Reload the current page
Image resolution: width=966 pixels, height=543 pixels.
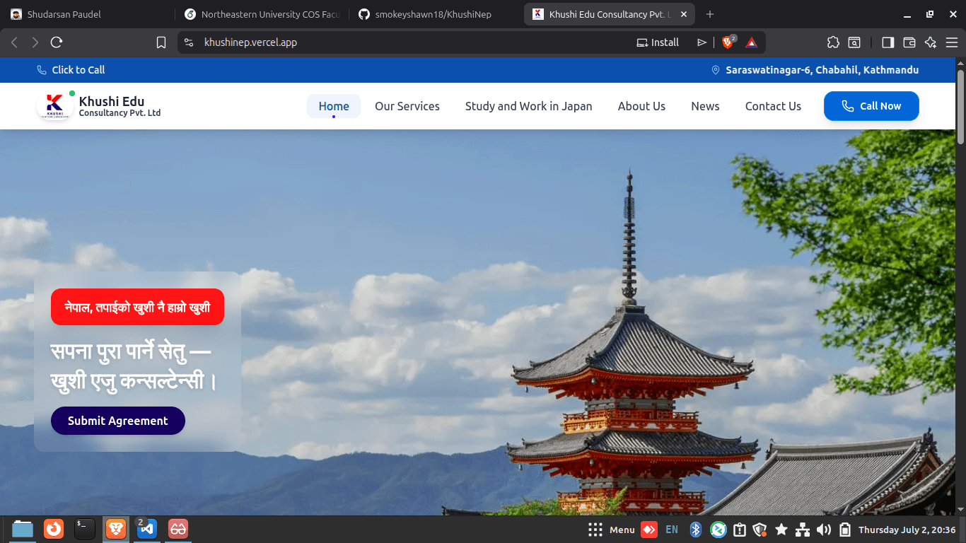click(57, 42)
